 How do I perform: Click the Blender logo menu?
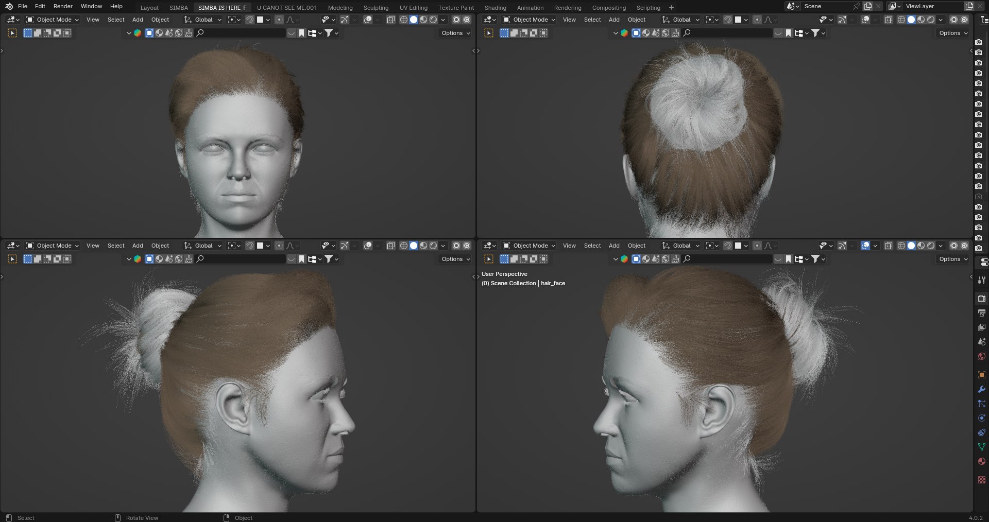9,6
